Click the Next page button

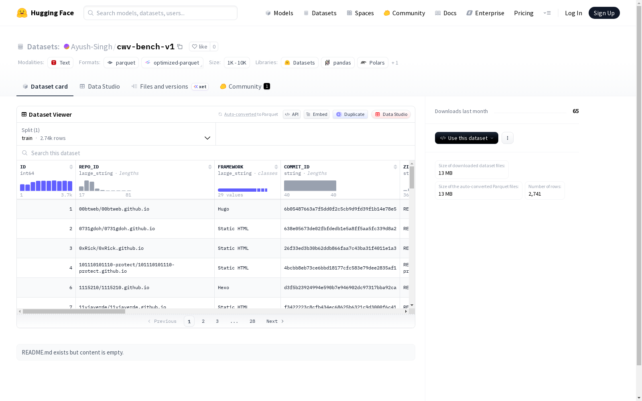click(275, 321)
